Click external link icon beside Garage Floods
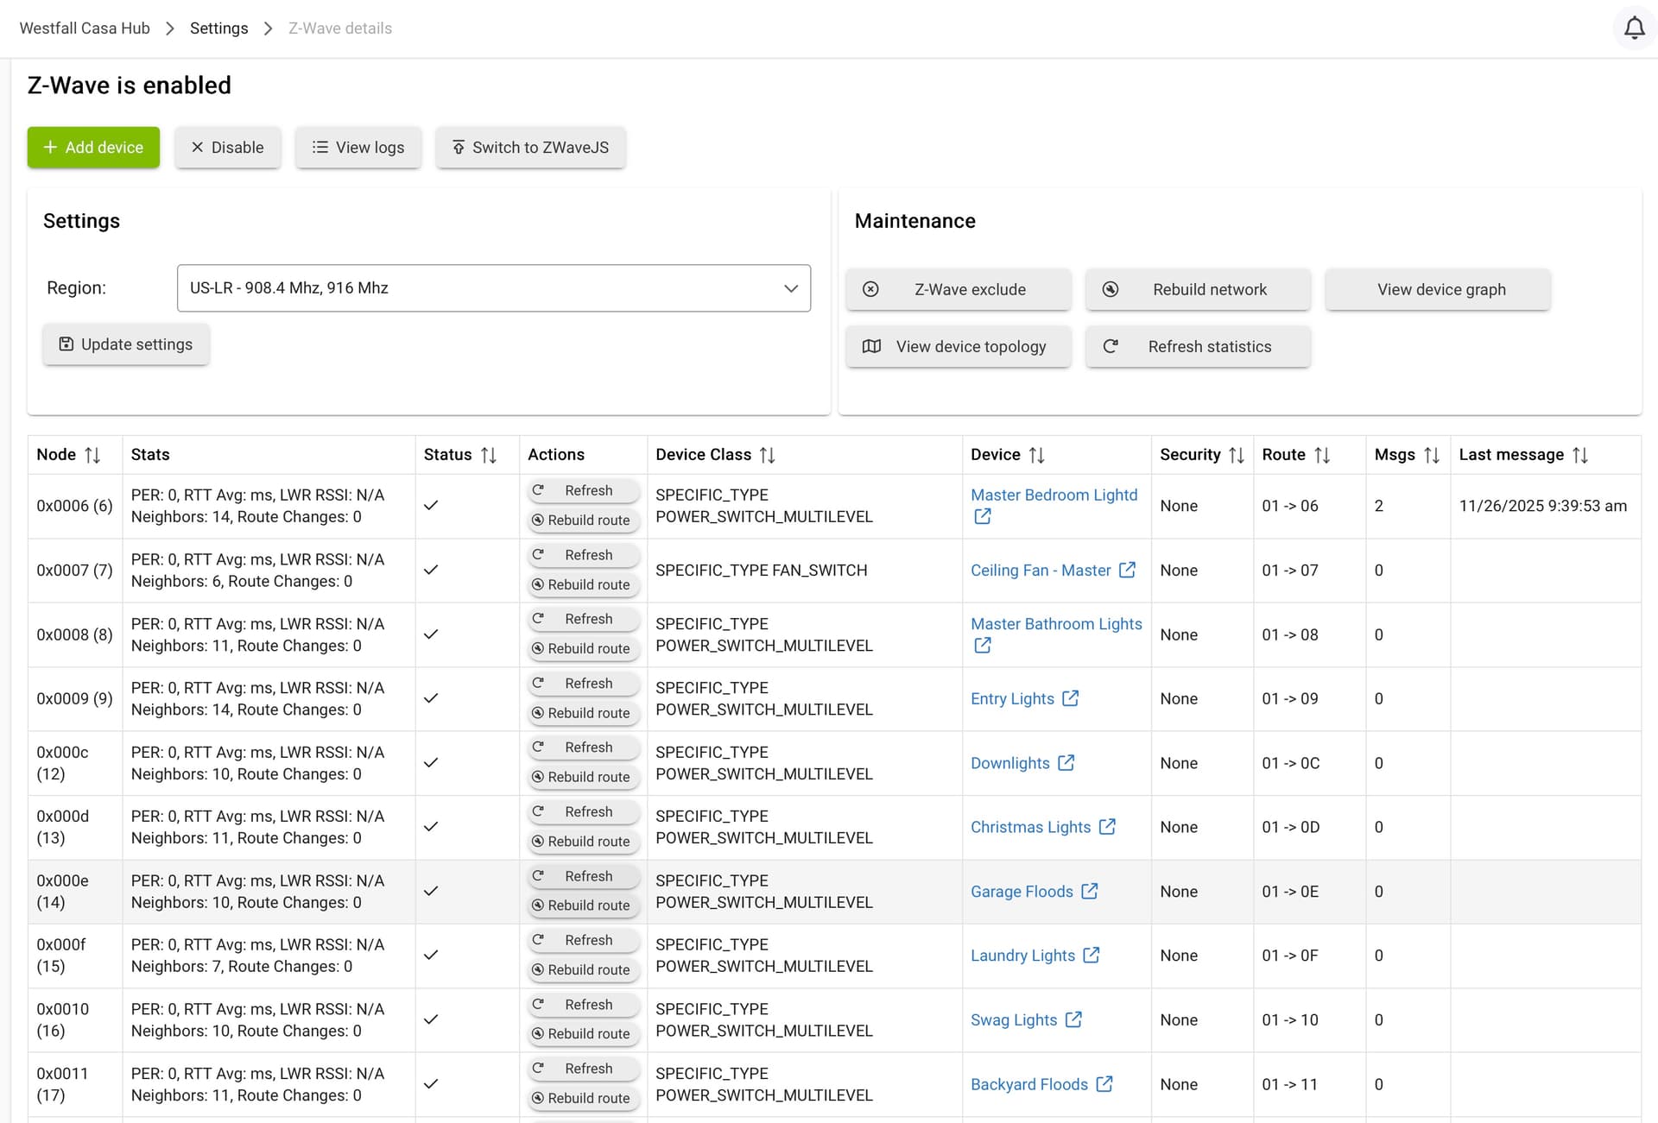 1089,891
